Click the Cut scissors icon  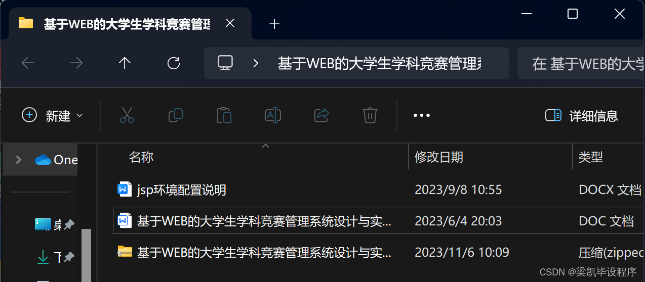click(127, 115)
